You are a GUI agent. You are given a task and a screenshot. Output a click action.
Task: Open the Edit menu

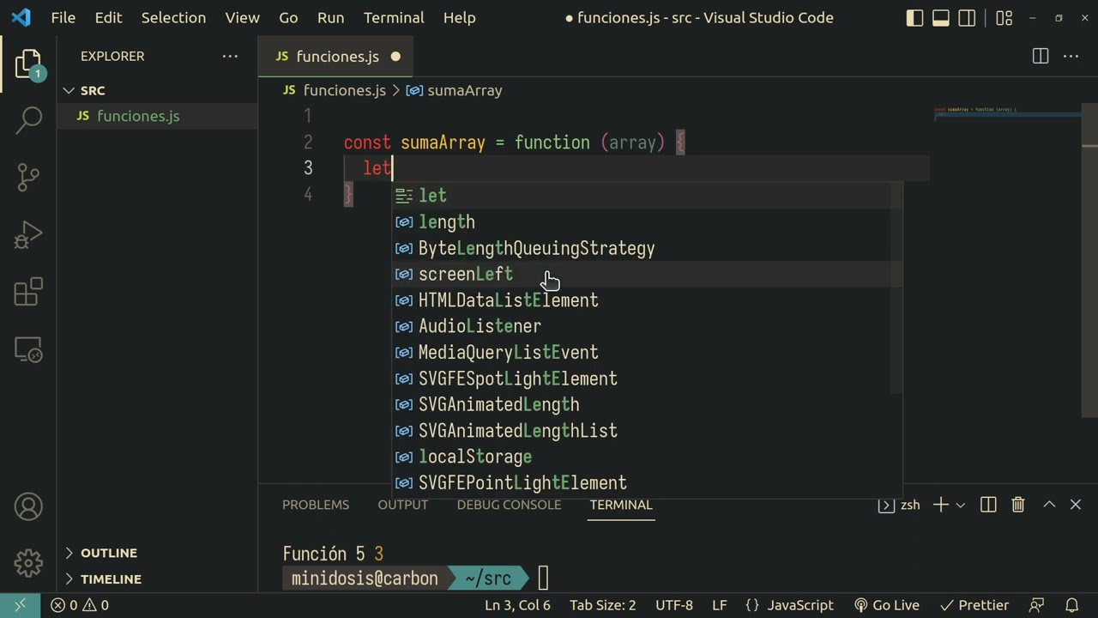[x=108, y=18]
